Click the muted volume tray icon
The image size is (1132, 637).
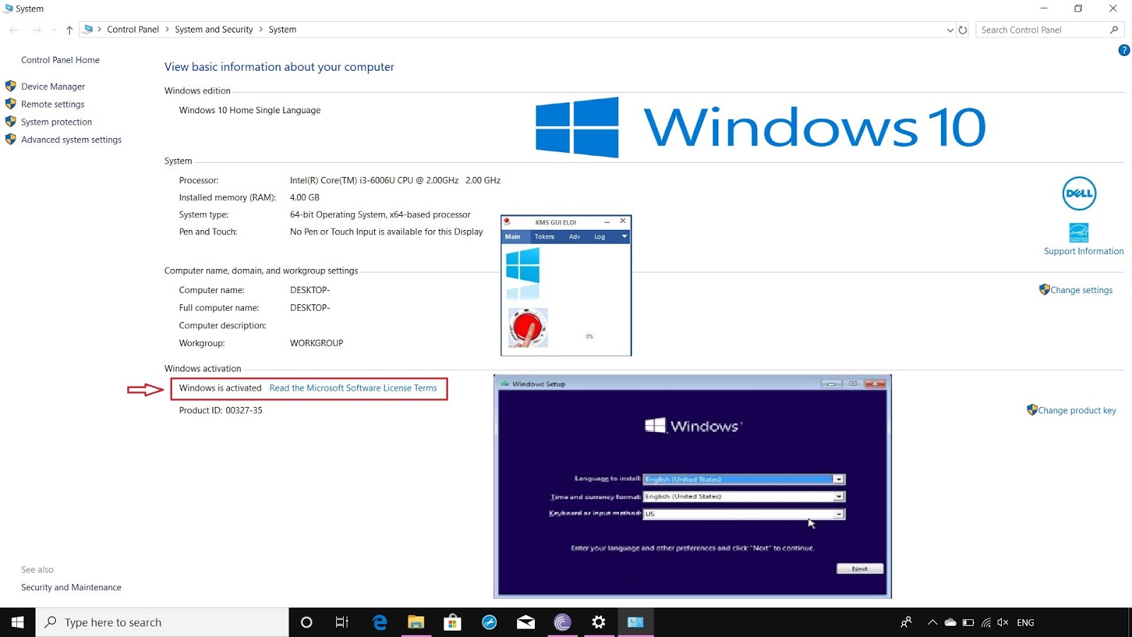click(1003, 622)
